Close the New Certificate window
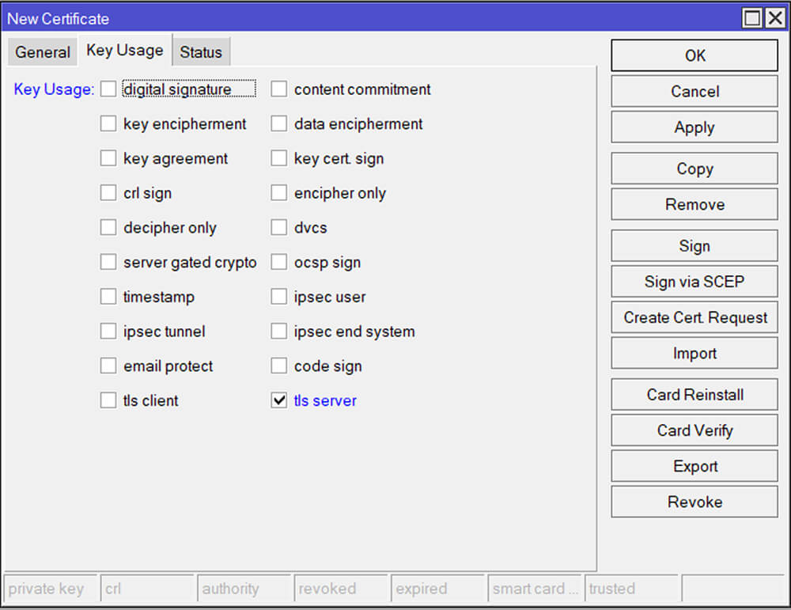 (x=775, y=18)
